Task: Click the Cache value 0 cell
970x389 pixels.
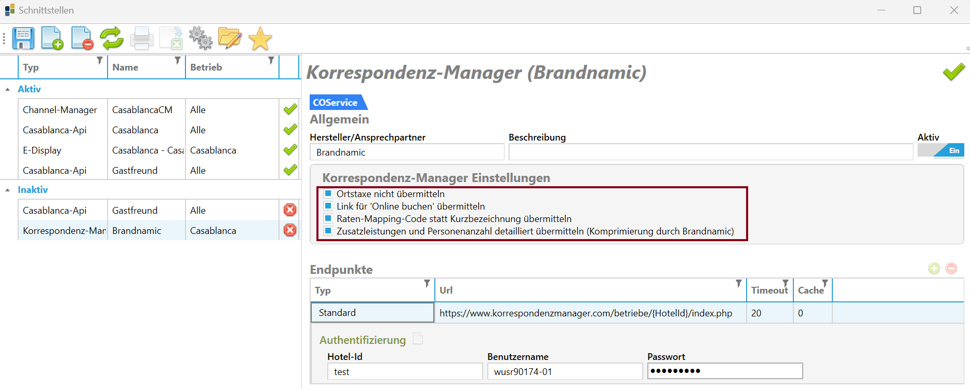Action: click(x=813, y=313)
